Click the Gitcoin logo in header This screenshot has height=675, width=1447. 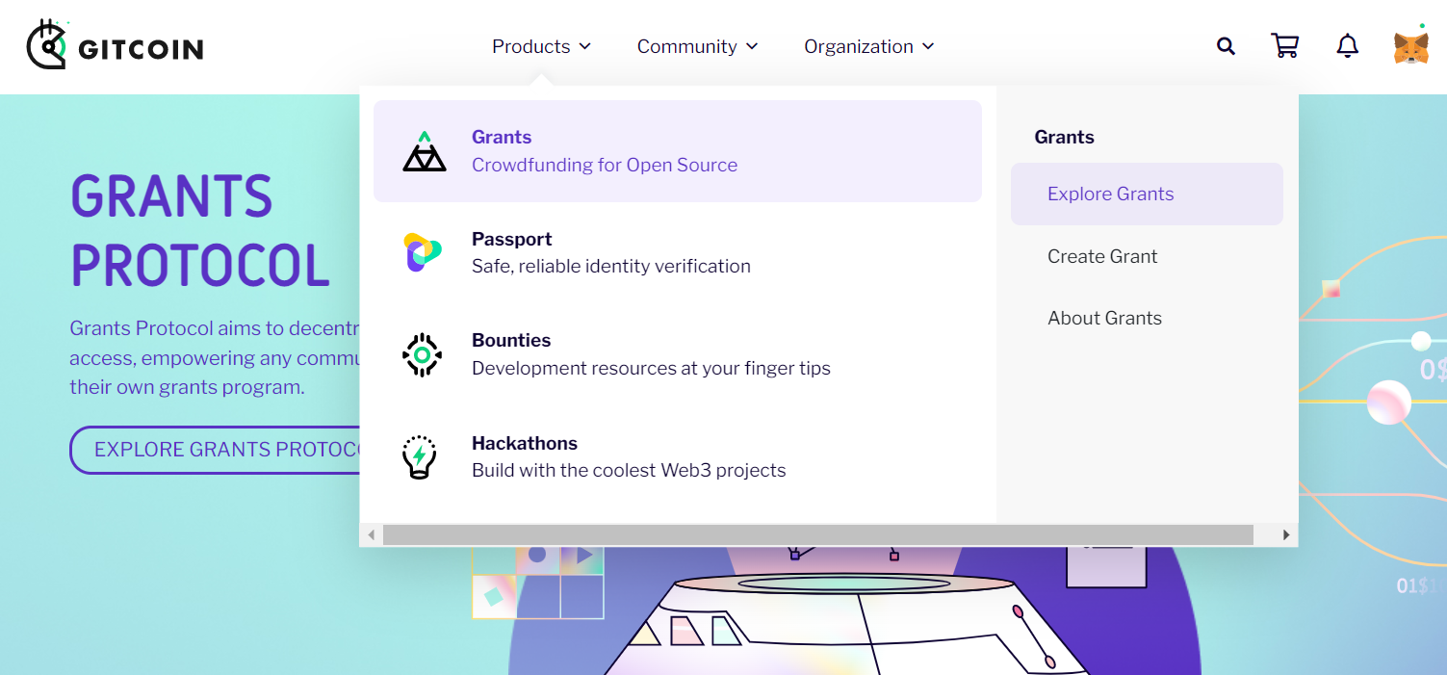click(x=115, y=45)
